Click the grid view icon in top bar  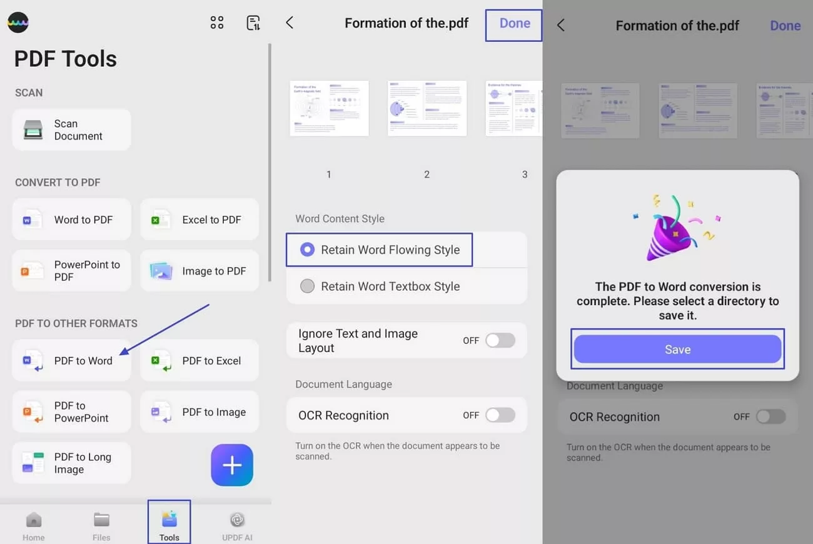click(217, 22)
